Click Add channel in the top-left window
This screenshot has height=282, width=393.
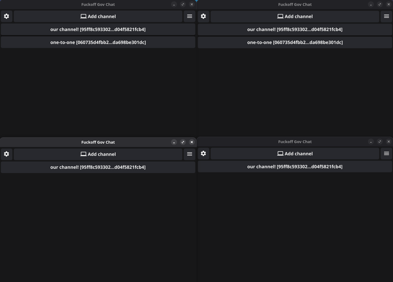98,16
